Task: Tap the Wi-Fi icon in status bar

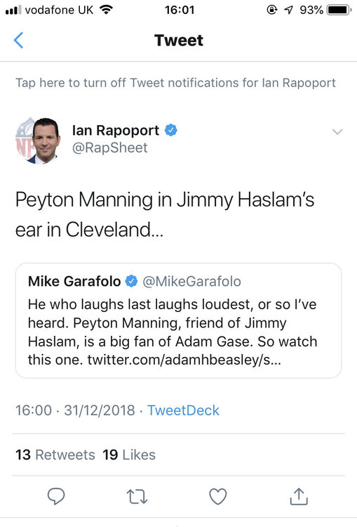Action: pos(106,10)
